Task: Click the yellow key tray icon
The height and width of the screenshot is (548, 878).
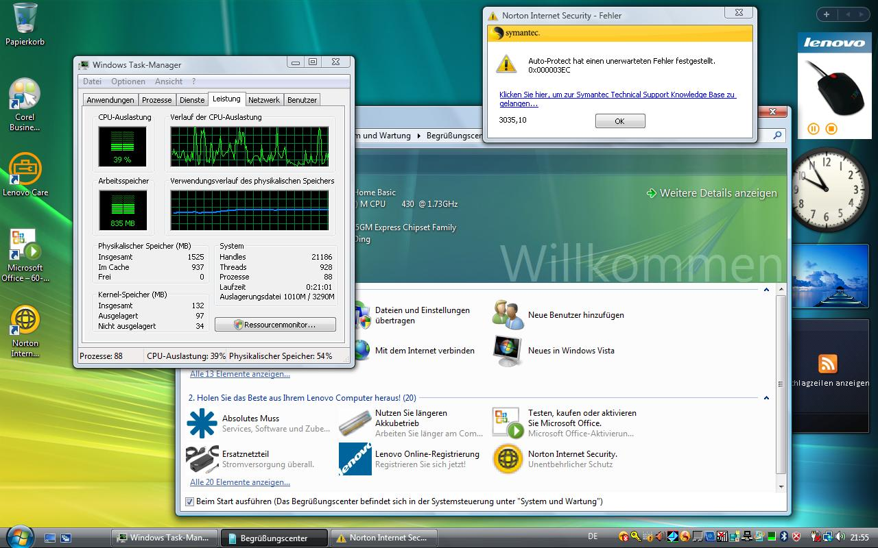Action: coord(636,537)
